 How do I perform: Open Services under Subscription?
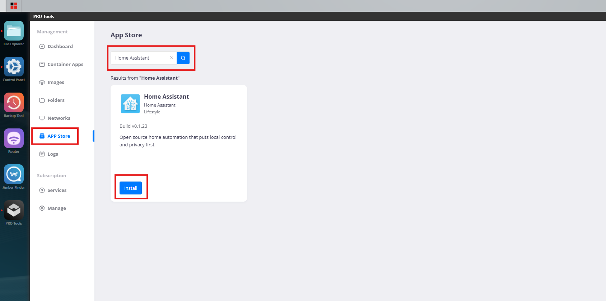coord(53,190)
